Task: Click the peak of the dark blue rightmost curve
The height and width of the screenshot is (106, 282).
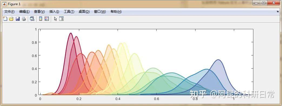Action: 218,59
